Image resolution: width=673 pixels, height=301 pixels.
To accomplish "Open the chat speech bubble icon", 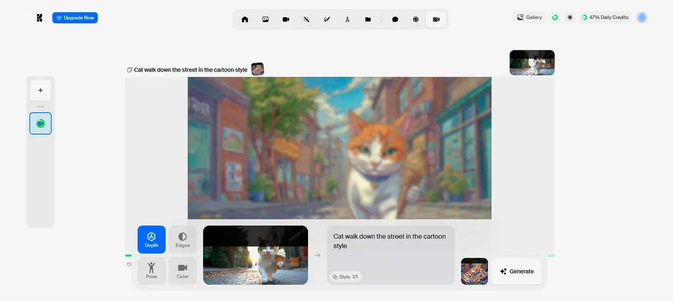I will coord(395,20).
